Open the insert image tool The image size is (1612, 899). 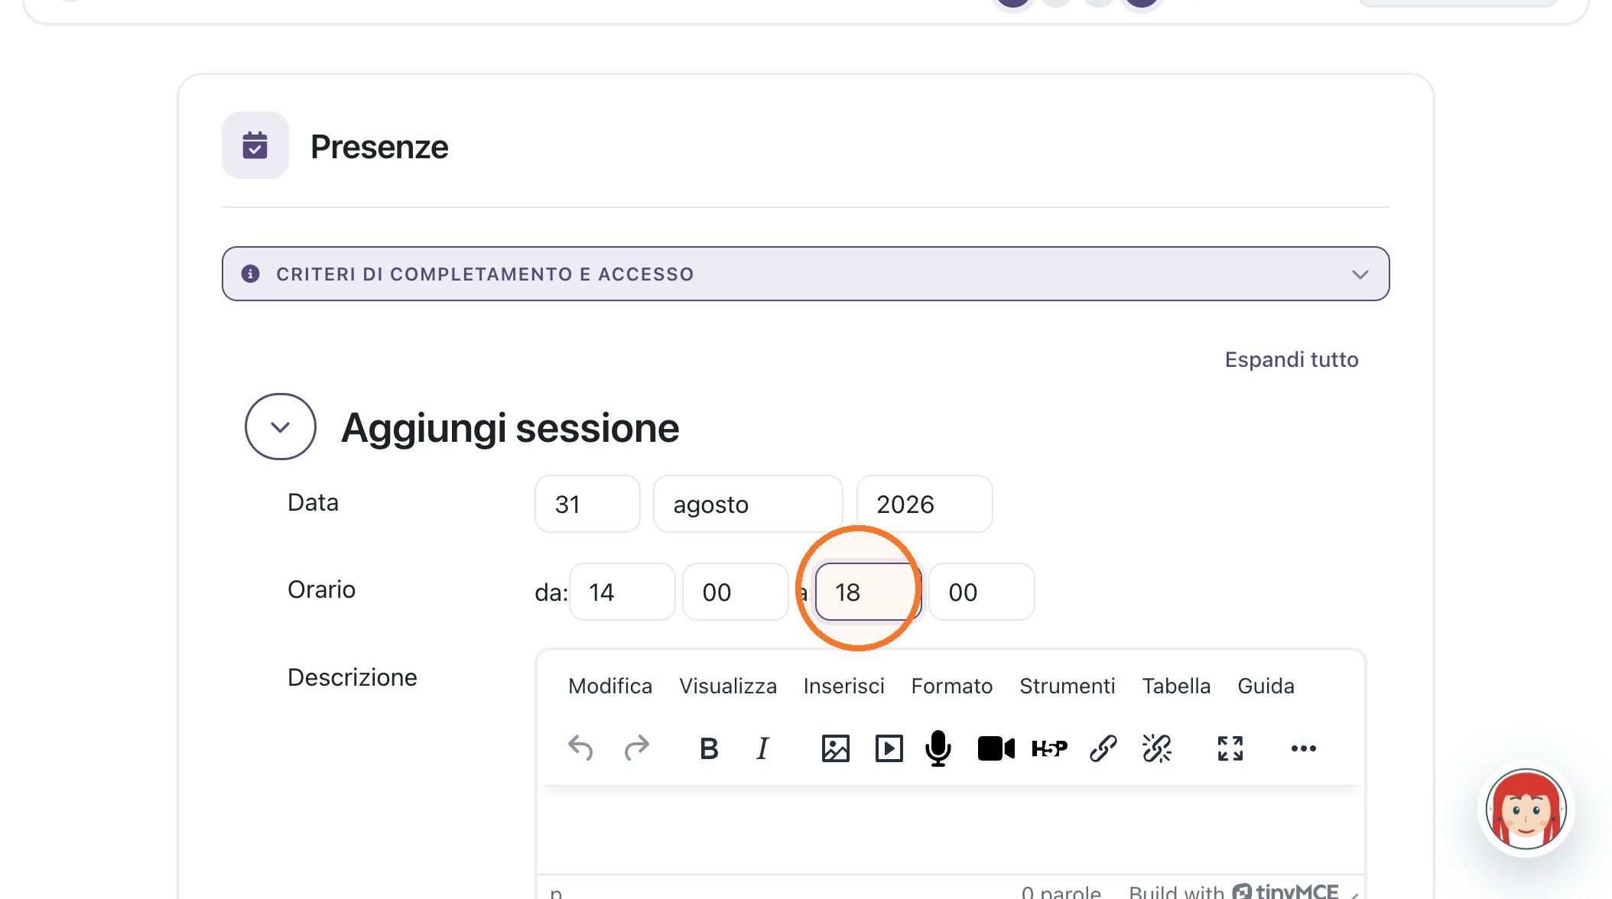tap(835, 748)
